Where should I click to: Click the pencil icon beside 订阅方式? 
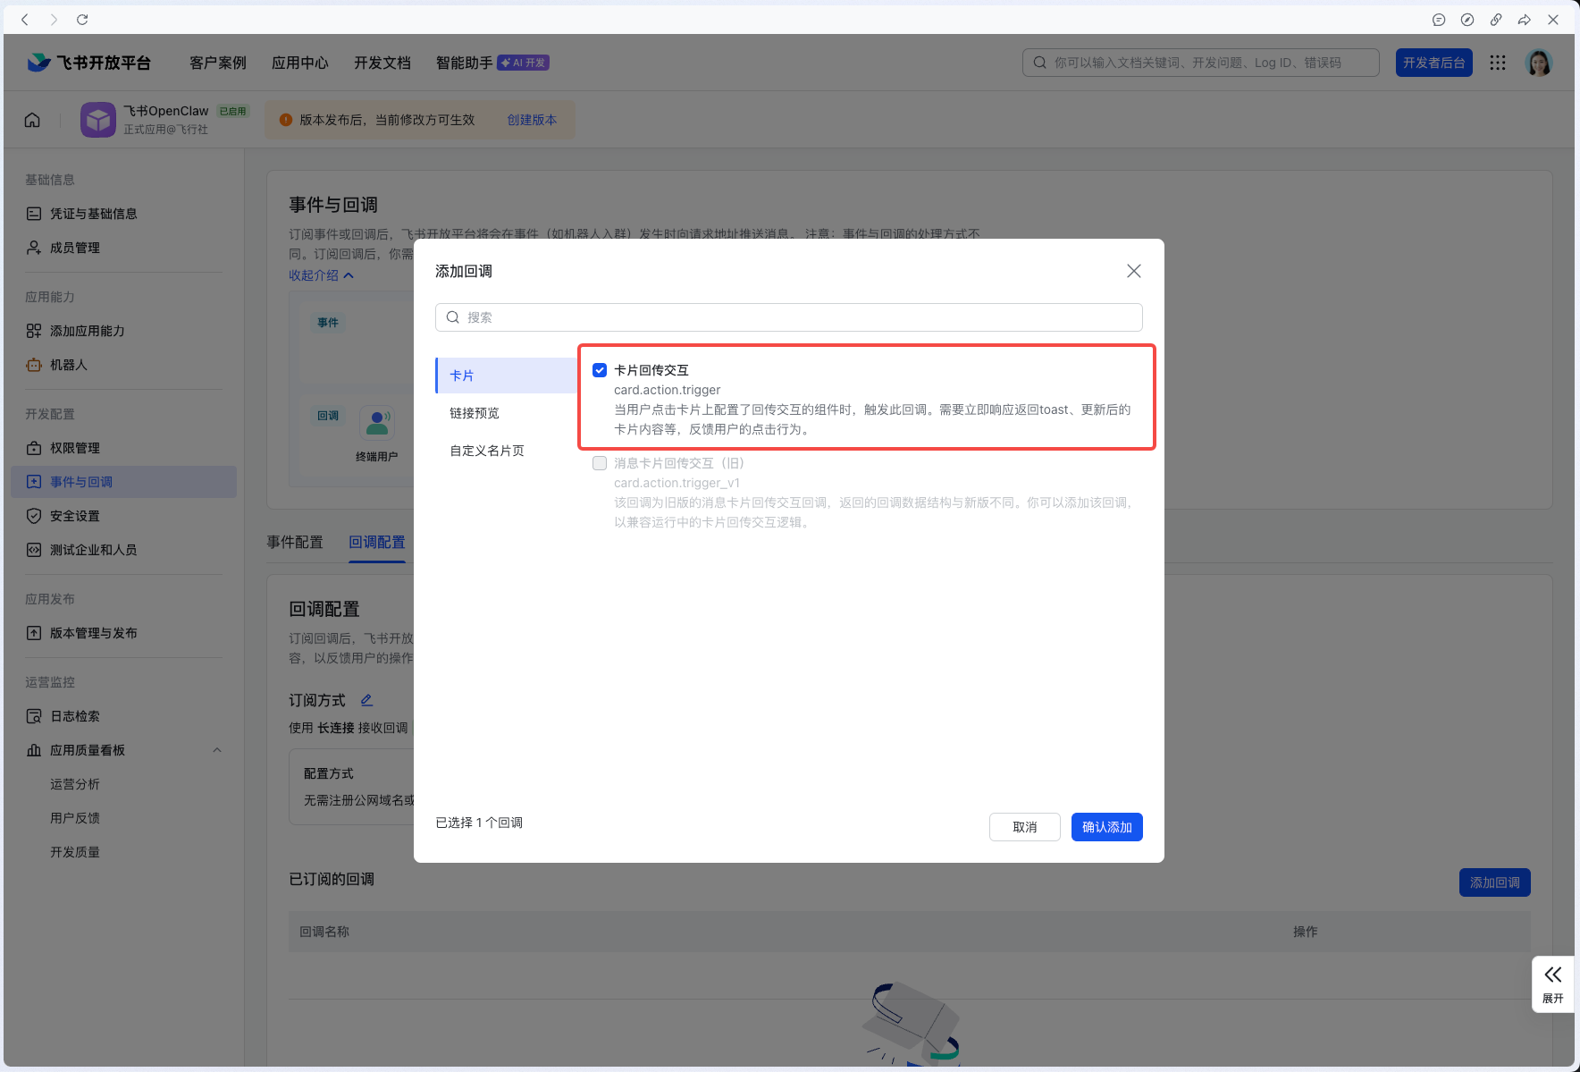point(366,699)
